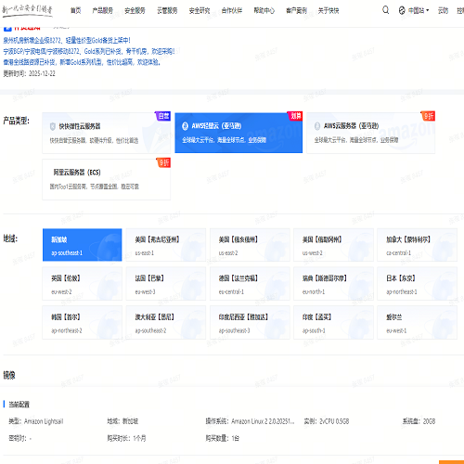This screenshot has width=464, height=464.
Task: Select the 德国【法兰克福】 eu-central-1 region
Action: tap(250, 284)
